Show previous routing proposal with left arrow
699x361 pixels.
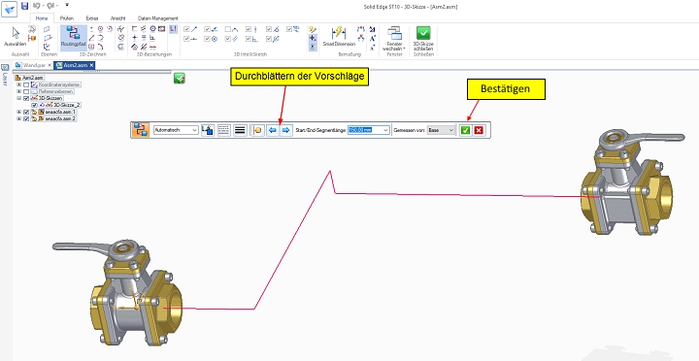click(x=273, y=130)
